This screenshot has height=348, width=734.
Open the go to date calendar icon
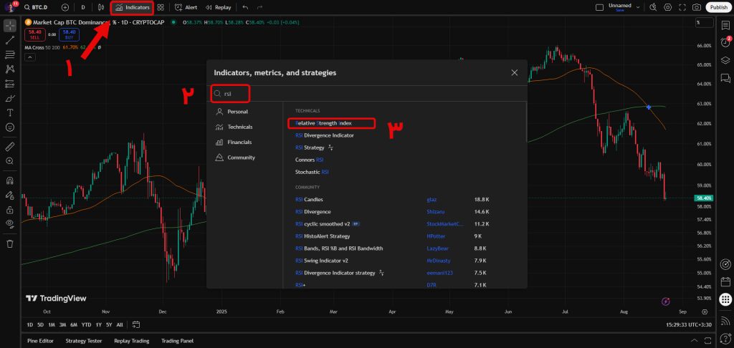(136, 324)
